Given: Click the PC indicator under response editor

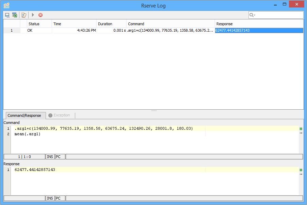Looking at the screenshot, I should (60, 198).
